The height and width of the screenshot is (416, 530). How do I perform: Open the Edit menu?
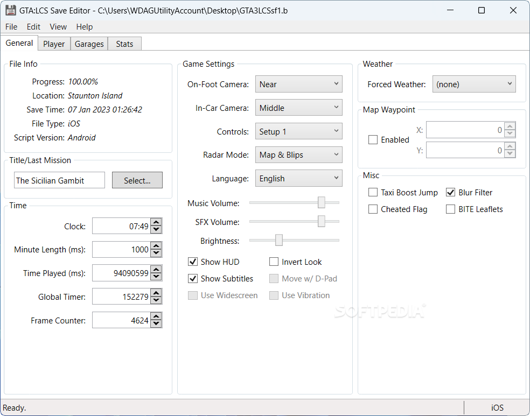[x=33, y=27]
